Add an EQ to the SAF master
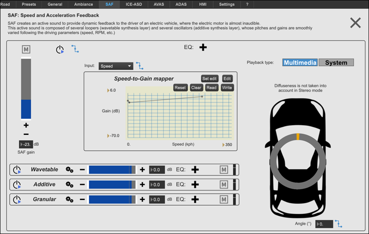Viewport: 369px width, 234px height. (203, 47)
